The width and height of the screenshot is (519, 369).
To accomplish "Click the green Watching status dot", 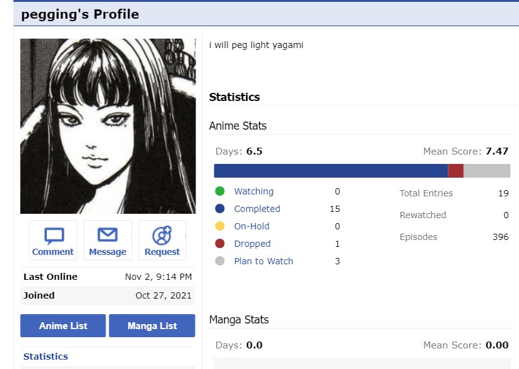I will click(x=220, y=191).
